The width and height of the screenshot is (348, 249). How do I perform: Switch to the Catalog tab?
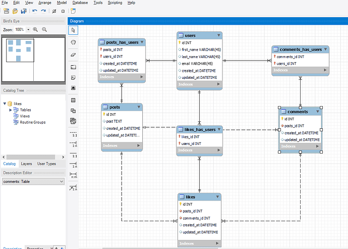[9, 164]
